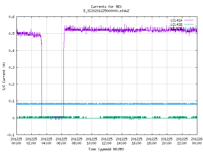Click the LCL42B legend label
The width and height of the screenshot is (203, 152).
(176, 28)
